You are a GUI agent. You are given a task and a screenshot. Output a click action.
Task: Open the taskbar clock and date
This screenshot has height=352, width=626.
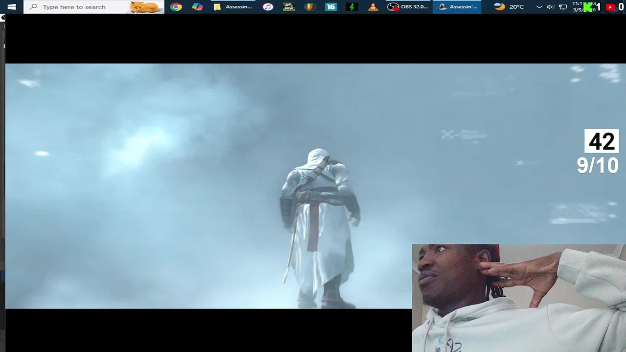click(x=584, y=7)
